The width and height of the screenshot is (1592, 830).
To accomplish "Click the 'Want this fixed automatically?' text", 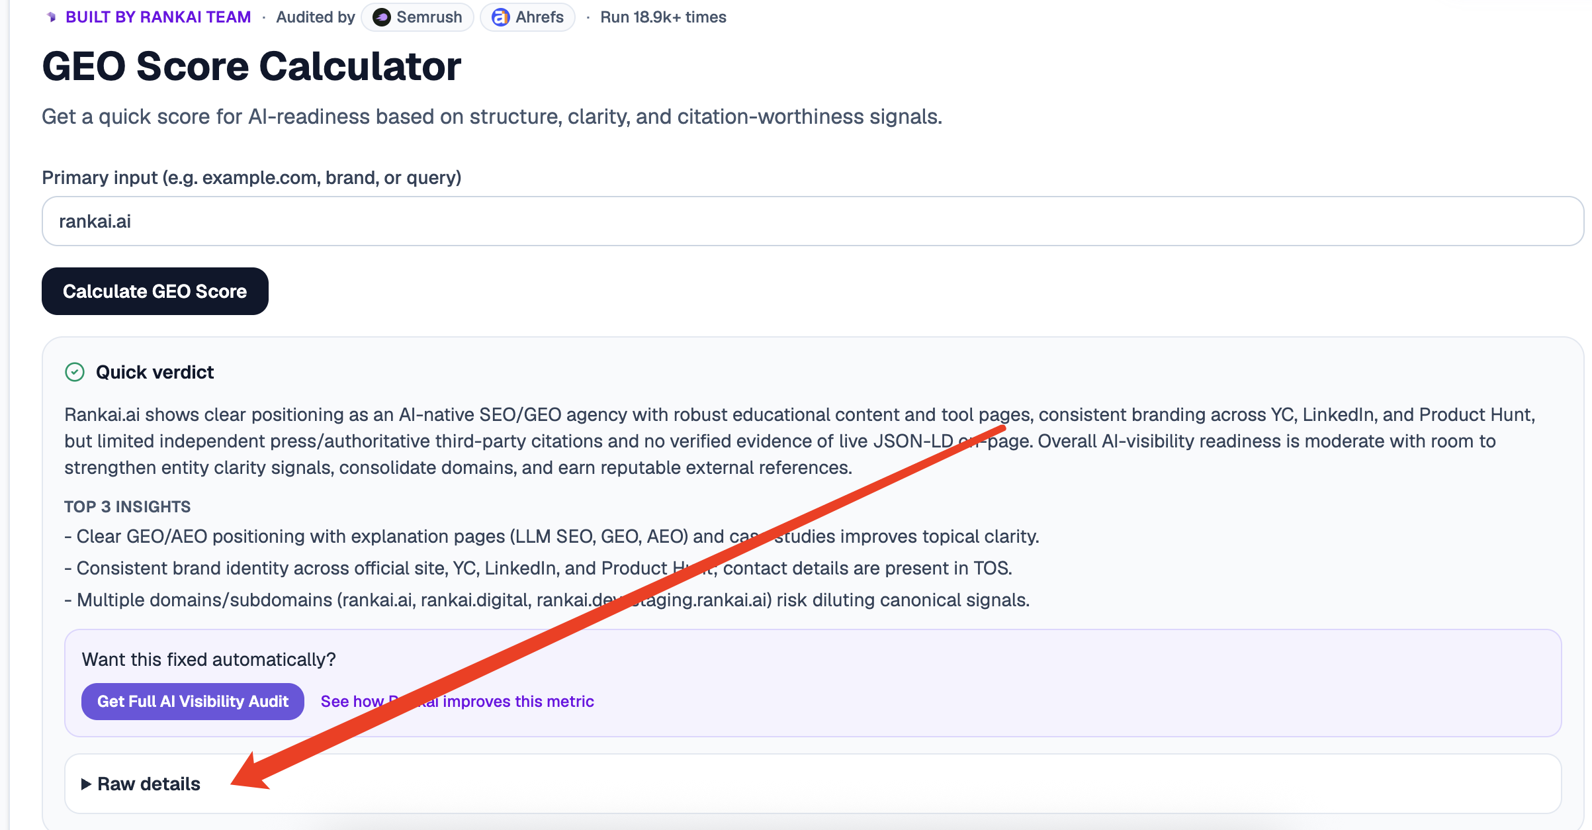I will 208,659.
